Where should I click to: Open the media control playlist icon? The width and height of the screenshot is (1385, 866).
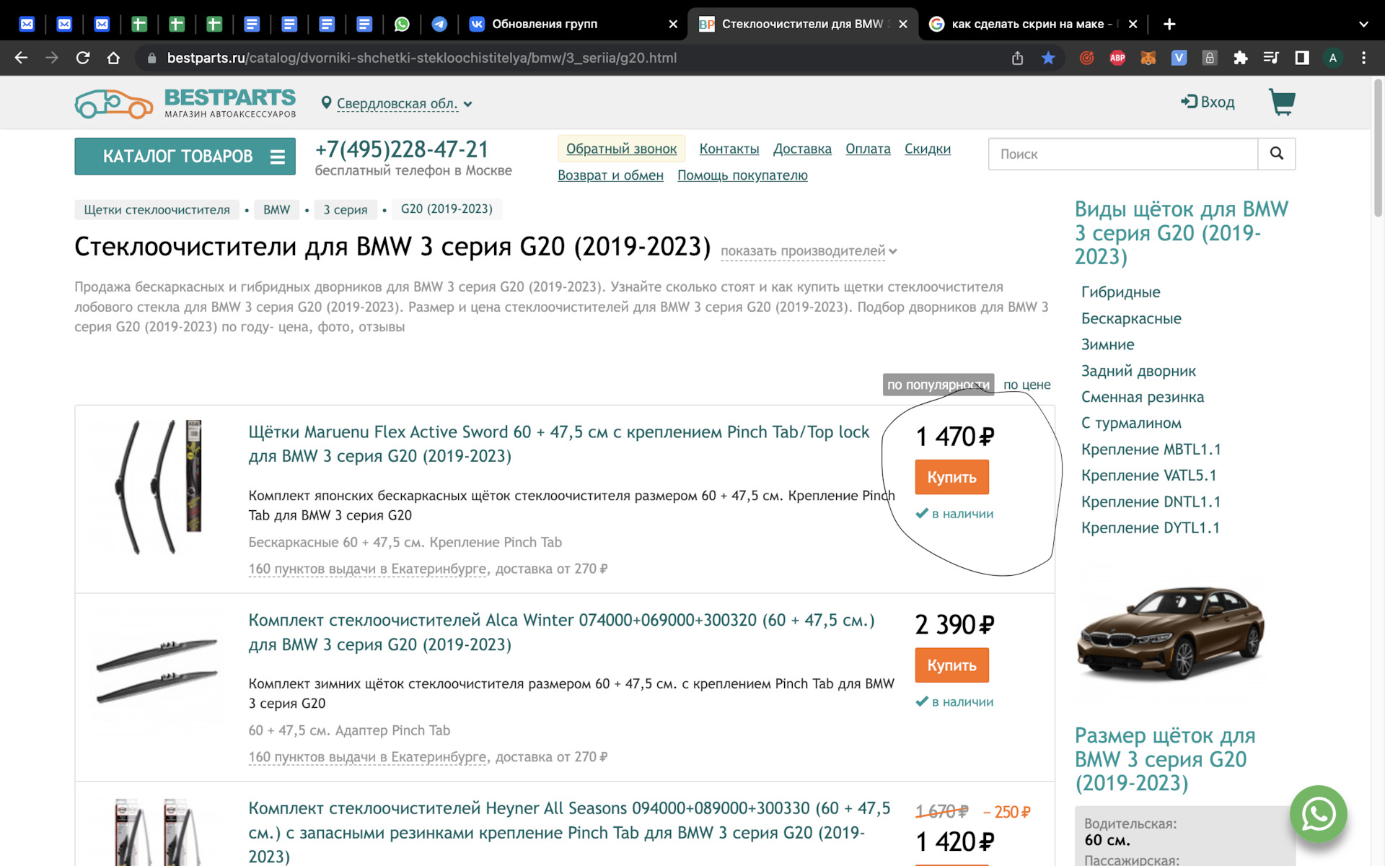tap(1271, 58)
